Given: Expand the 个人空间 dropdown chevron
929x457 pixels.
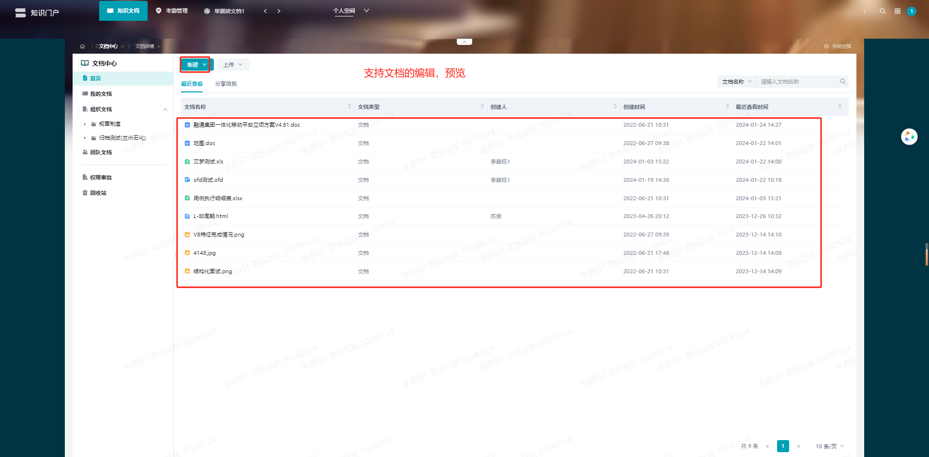Looking at the screenshot, I should pyautogui.click(x=366, y=11).
